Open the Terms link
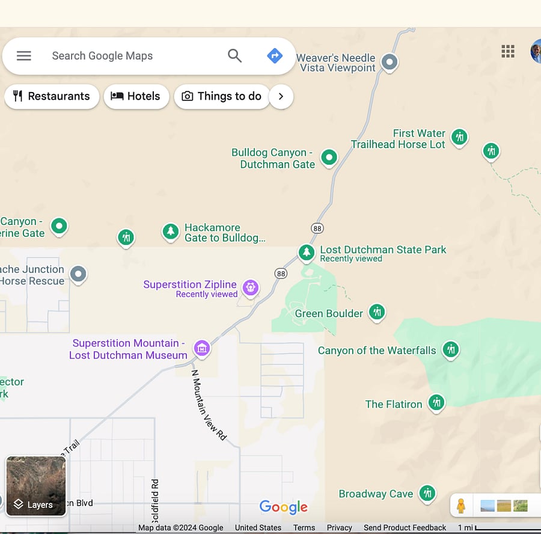The image size is (541, 534). pos(304,528)
